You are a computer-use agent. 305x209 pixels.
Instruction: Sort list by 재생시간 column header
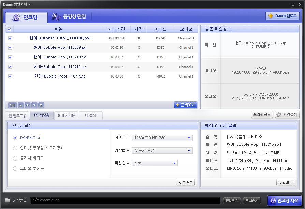click(x=117, y=29)
